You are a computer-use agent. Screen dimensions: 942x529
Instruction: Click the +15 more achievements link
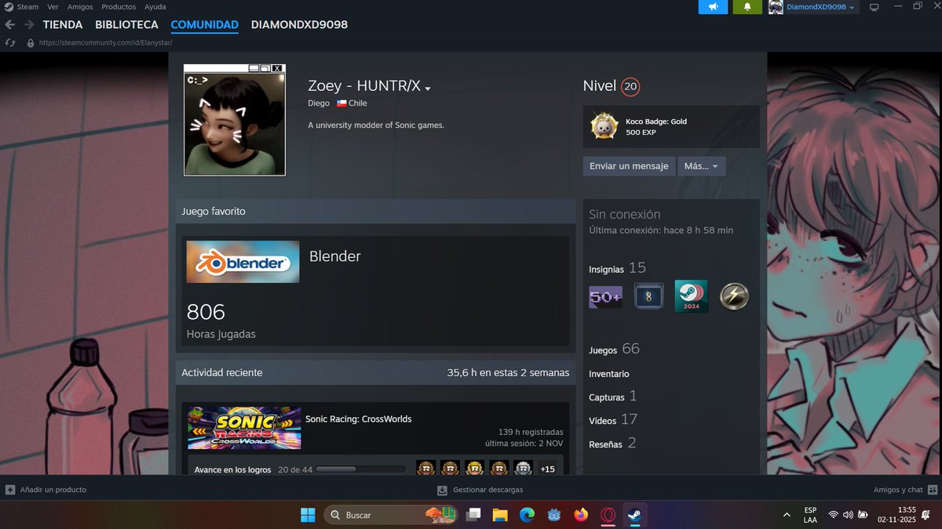[548, 469]
